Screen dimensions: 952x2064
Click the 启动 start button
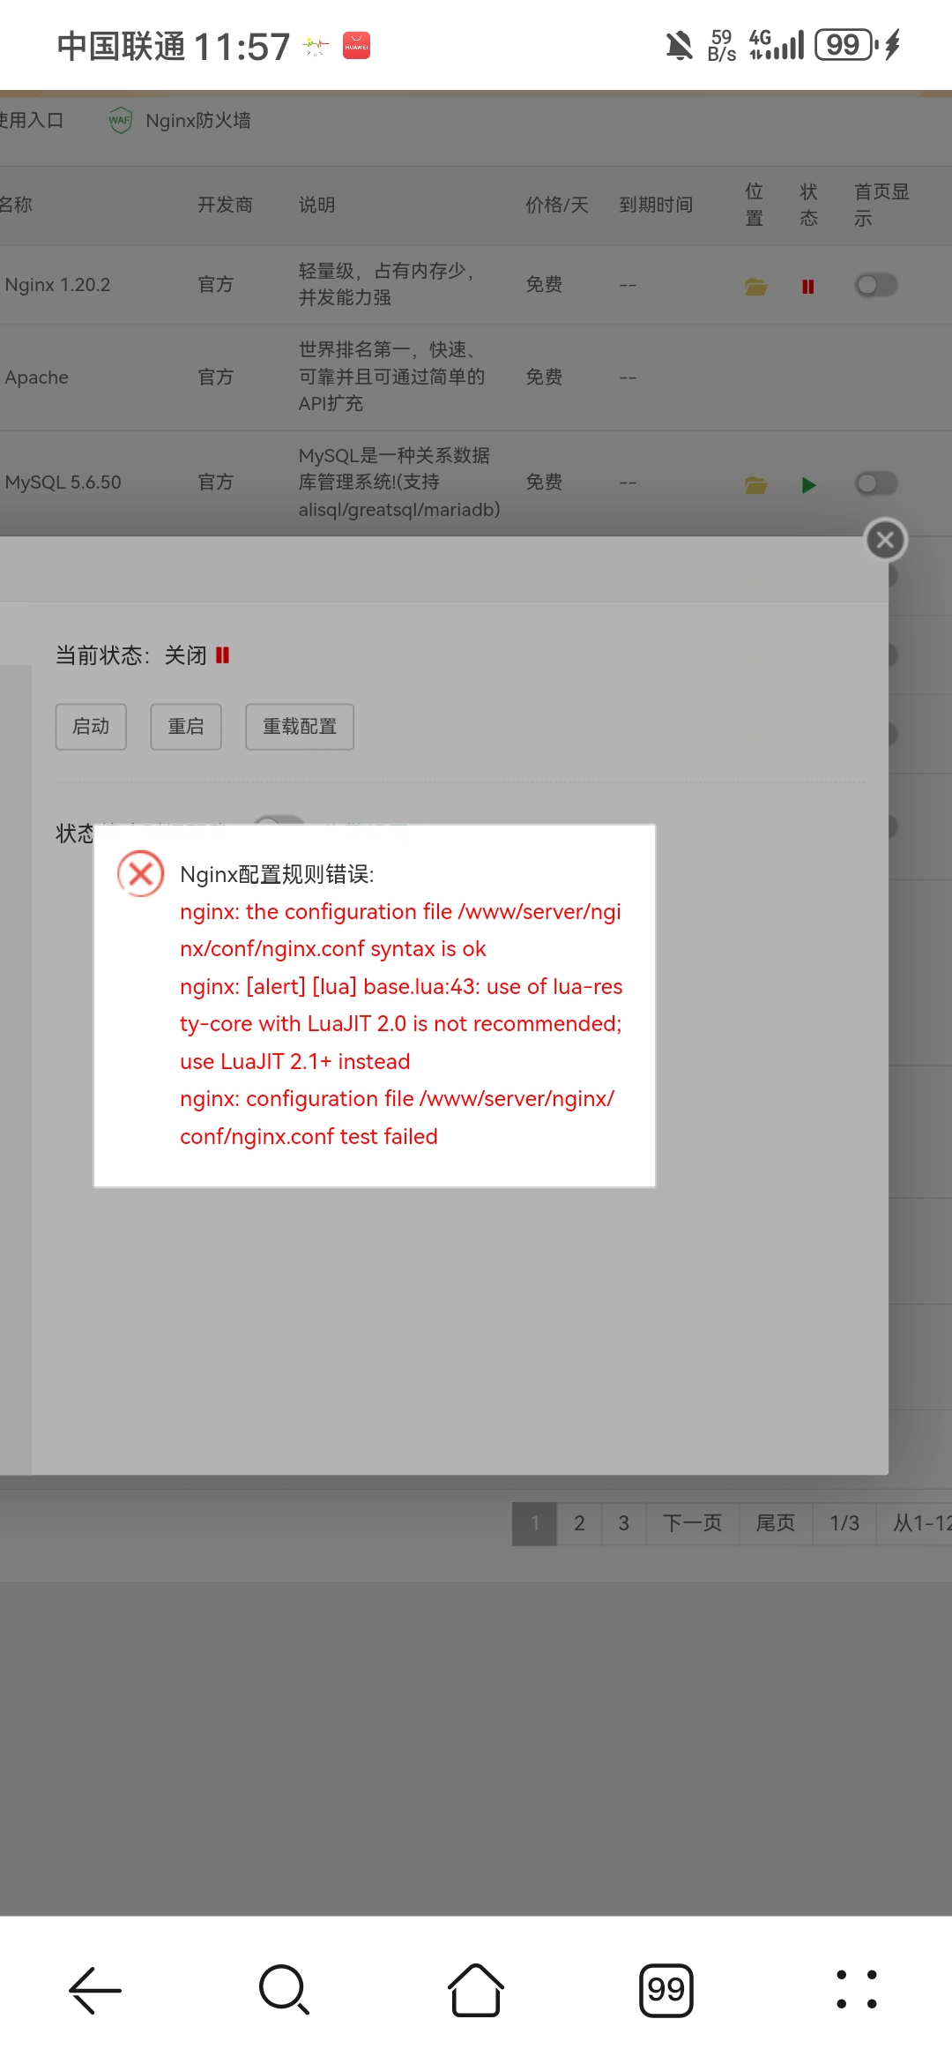pos(91,727)
